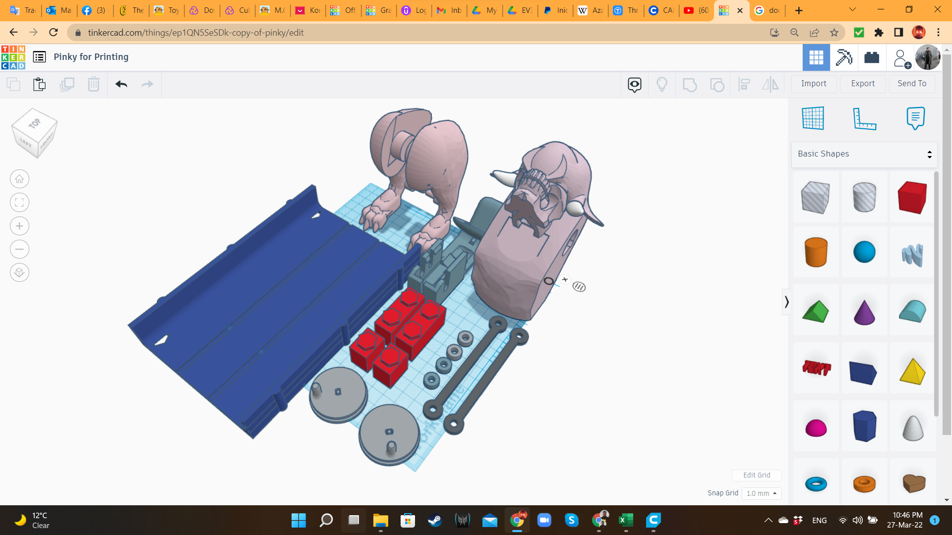Click the TOP face of view cube
Image resolution: width=952 pixels, height=535 pixels.
pos(34,123)
